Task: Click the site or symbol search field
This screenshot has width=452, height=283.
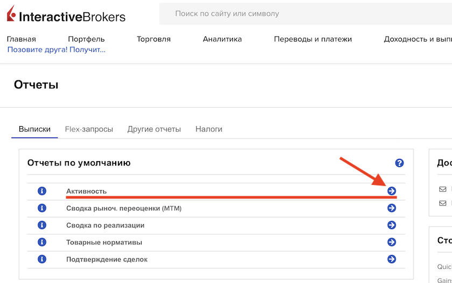Action: [301, 13]
